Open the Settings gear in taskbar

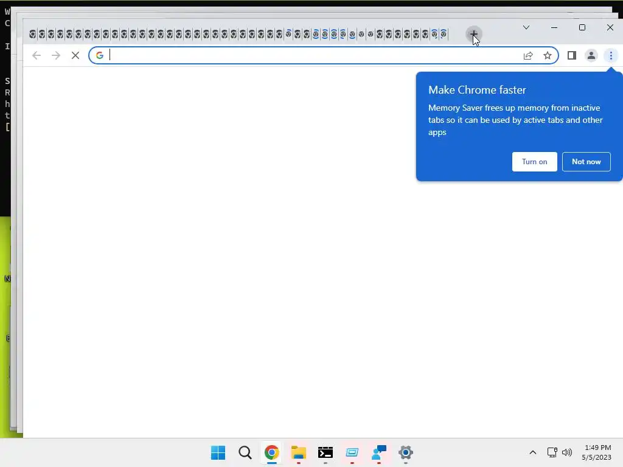pyautogui.click(x=406, y=452)
